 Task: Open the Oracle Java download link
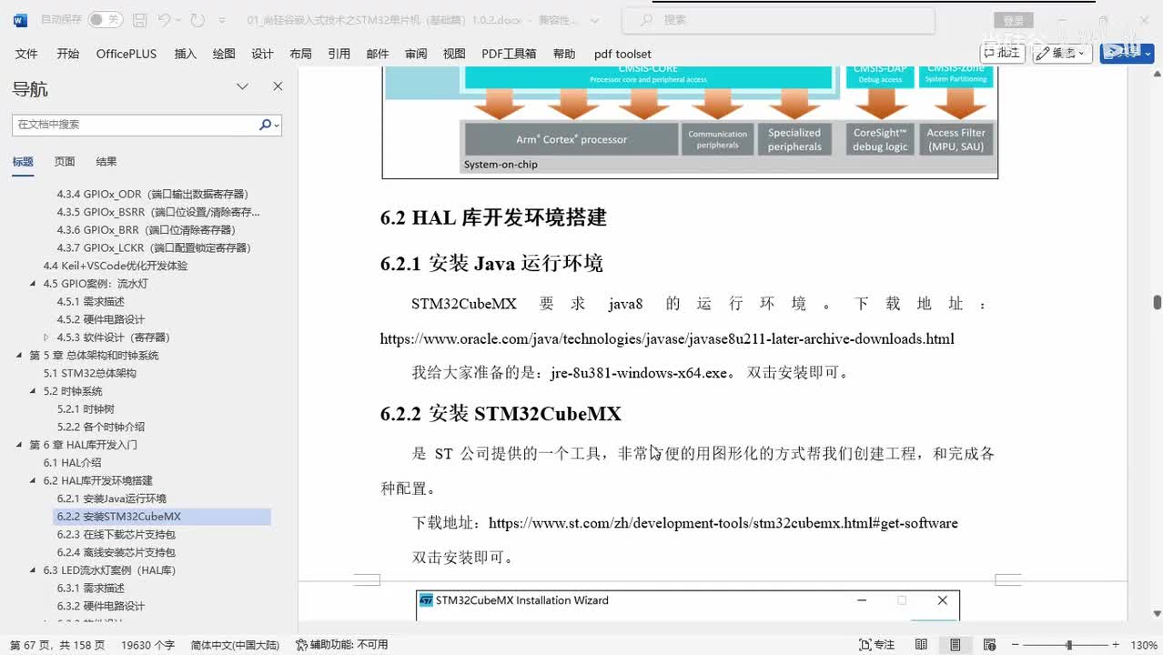coord(667,339)
